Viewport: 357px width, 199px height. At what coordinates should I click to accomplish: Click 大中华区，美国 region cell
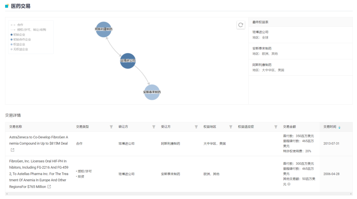pyautogui.click(x=215, y=144)
